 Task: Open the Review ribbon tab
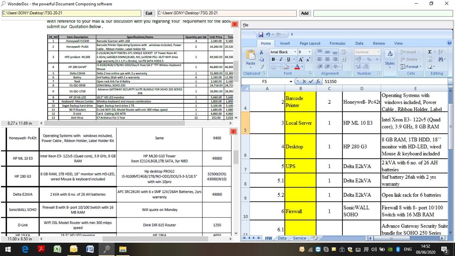coord(379,43)
